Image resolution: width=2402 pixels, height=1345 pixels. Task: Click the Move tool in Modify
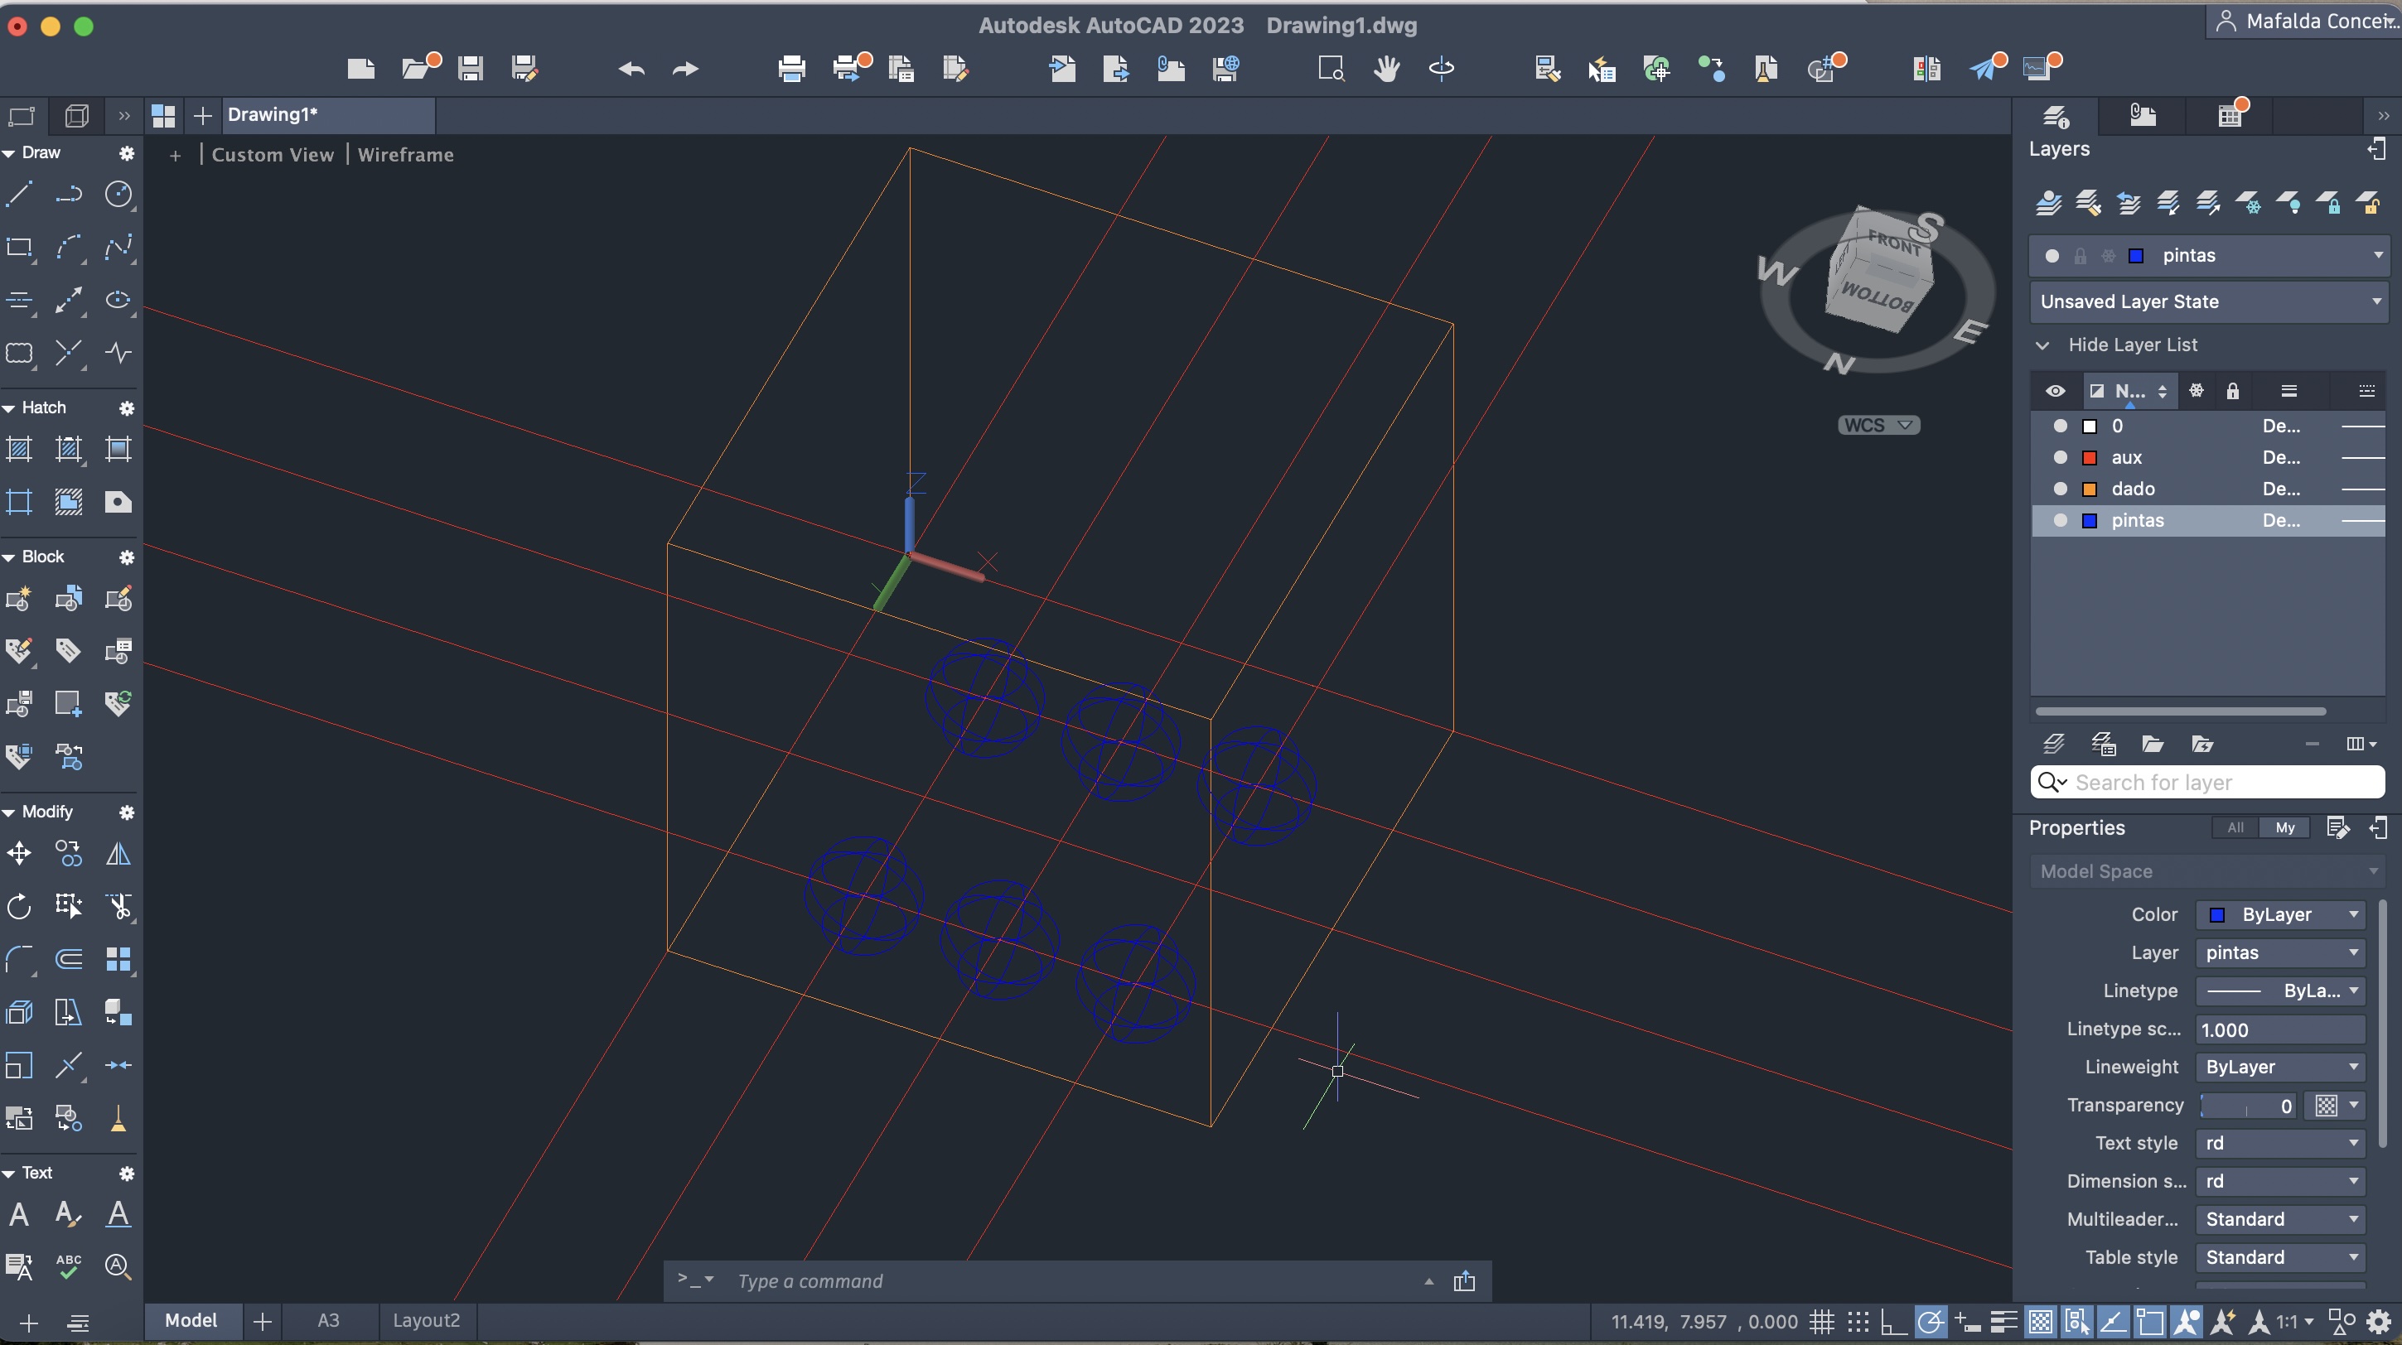coord(20,853)
